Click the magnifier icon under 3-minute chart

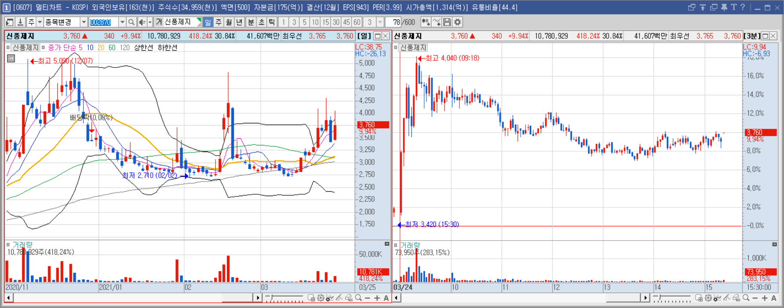click(x=746, y=298)
